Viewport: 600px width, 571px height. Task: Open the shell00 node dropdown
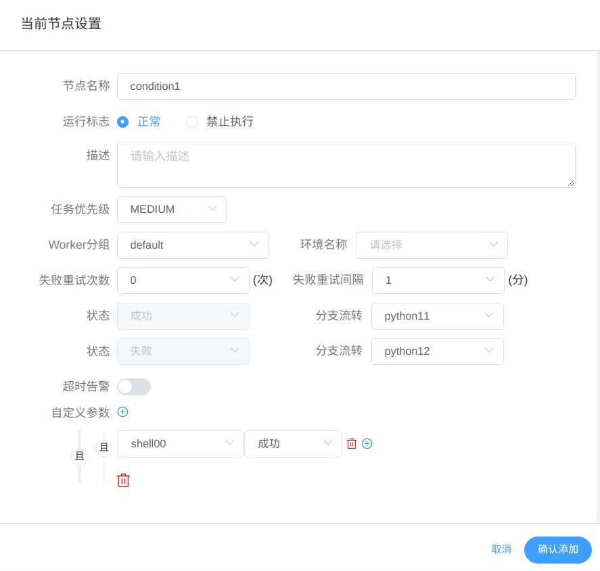point(181,444)
